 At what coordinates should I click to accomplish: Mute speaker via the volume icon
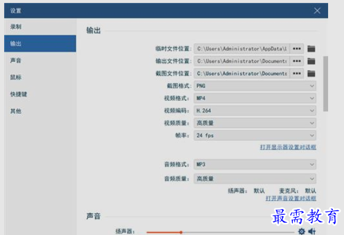point(312,231)
